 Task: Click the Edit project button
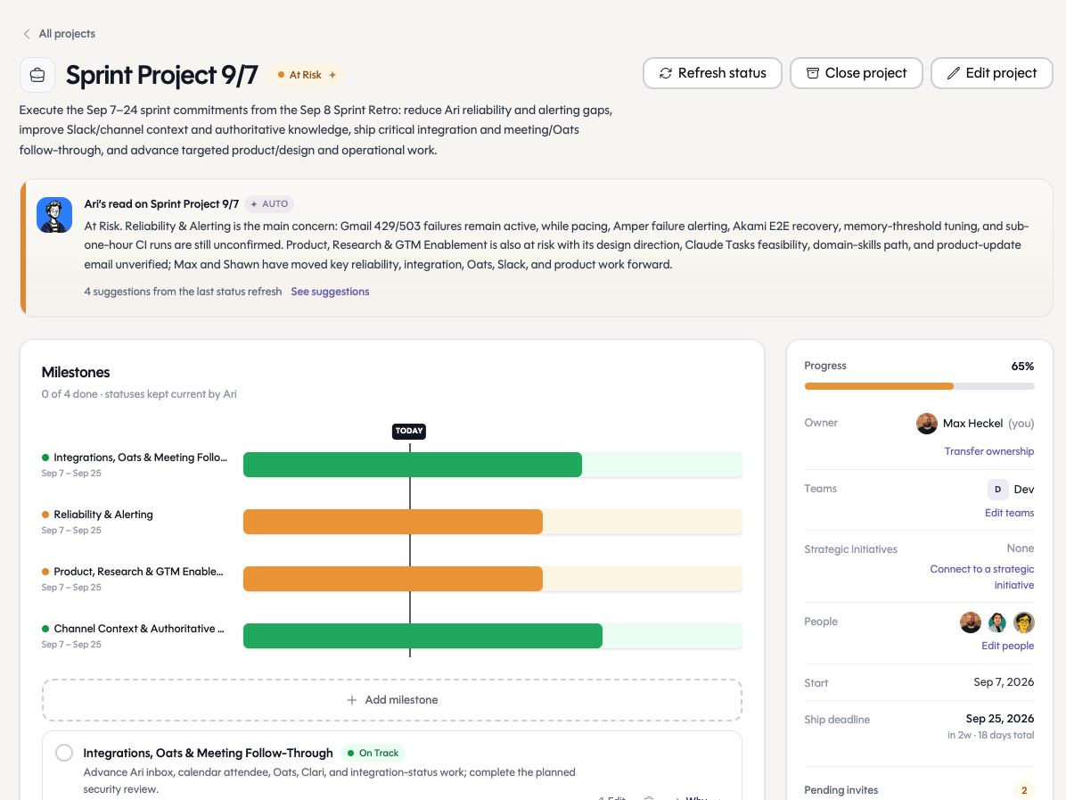(991, 73)
